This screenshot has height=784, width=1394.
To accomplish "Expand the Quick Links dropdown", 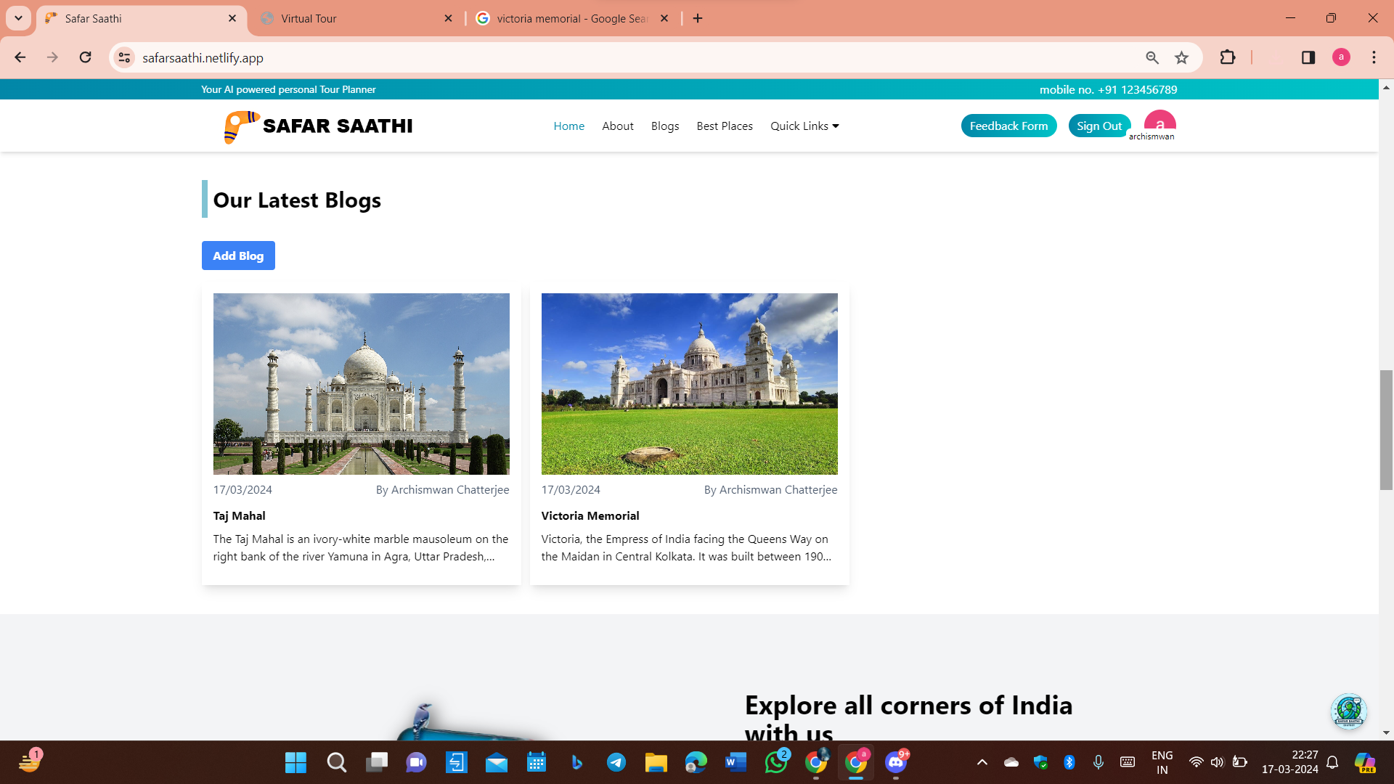I will click(804, 126).
